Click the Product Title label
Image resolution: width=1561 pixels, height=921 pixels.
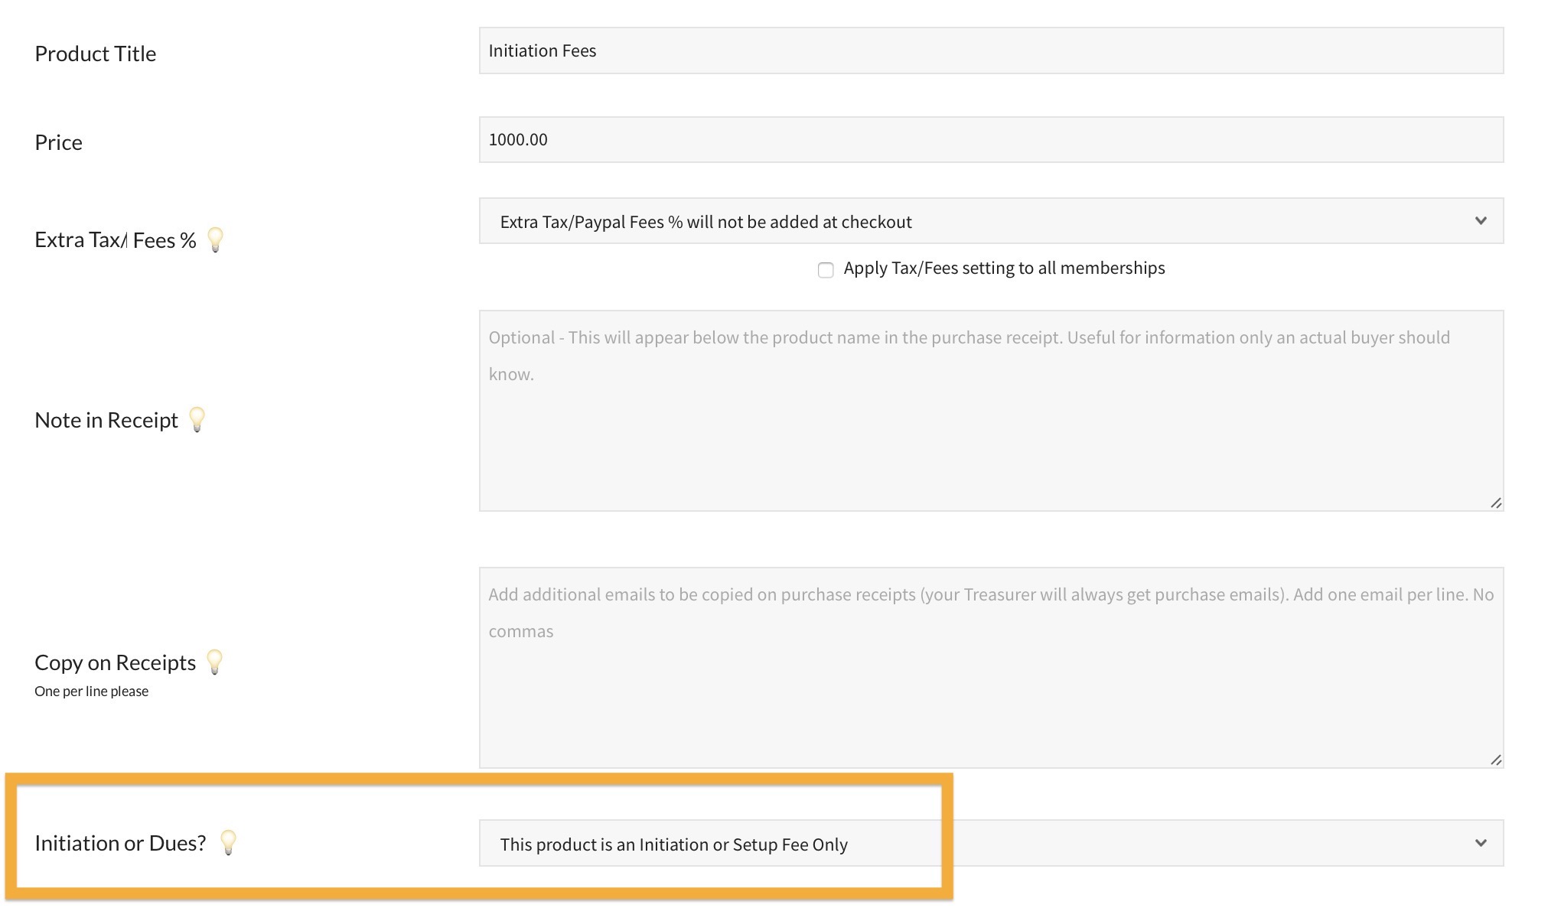(x=96, y=54)
